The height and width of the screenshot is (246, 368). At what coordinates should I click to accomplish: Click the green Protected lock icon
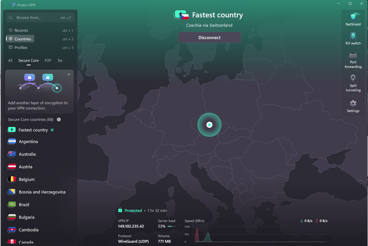pyautogui.click(x=120, y=210)
